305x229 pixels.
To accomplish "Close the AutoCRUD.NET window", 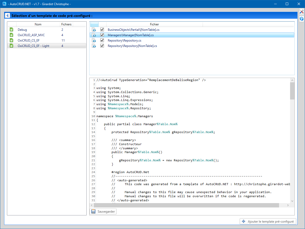I will pyautogui.click(x=299, y=4).
